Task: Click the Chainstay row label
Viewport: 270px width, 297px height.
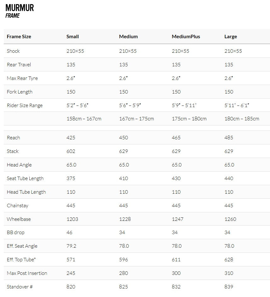Action: pos(18,205)
